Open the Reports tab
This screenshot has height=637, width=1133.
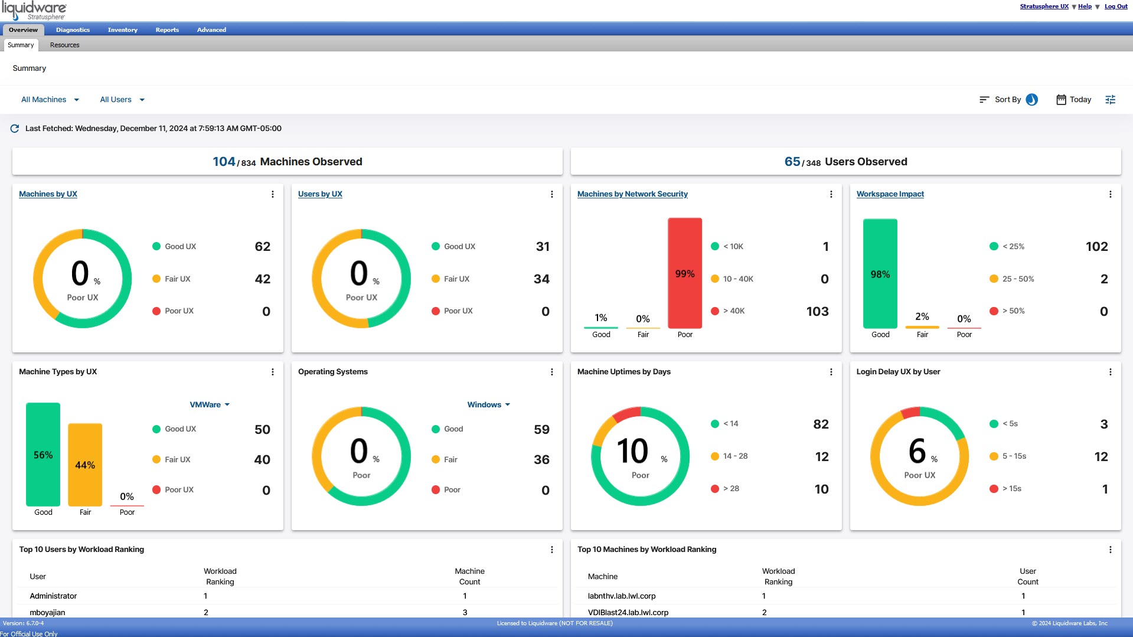(167, 30)
